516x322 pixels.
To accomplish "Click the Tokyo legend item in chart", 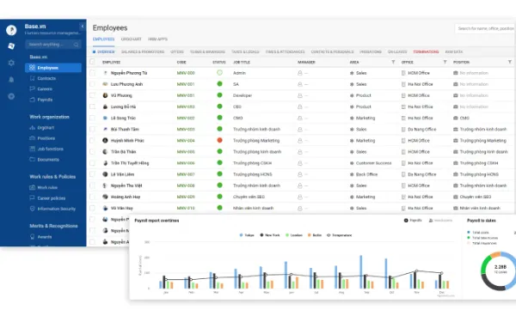I will point(247,235).
